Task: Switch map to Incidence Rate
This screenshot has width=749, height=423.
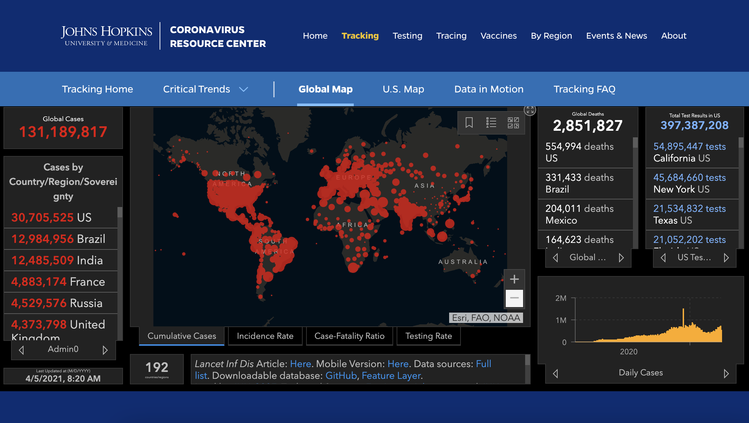Action: 265,336
